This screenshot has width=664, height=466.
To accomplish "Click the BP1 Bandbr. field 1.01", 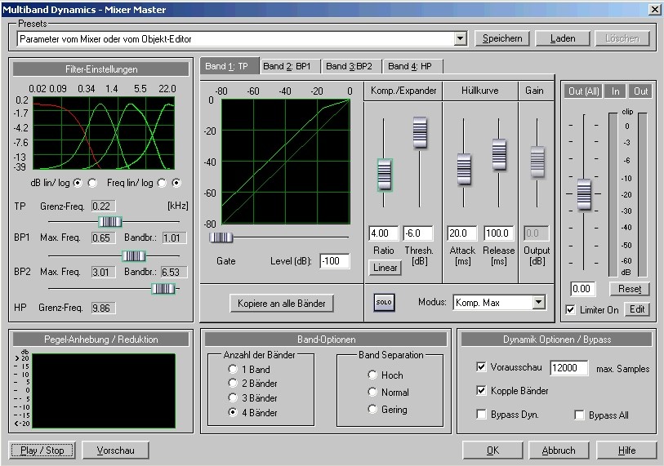I will pyautogui.click(x=175, y=237).
